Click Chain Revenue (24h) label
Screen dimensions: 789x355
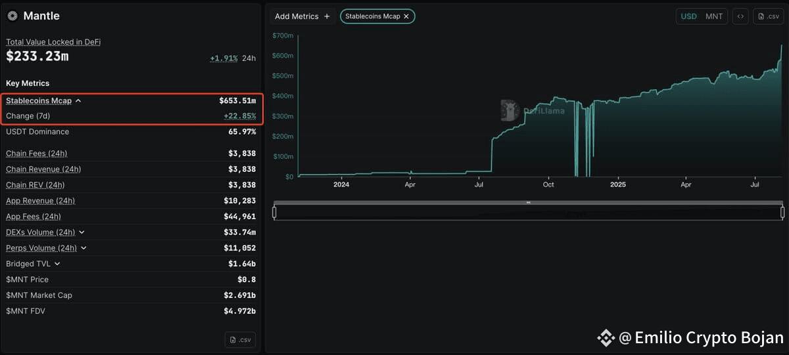pos(43,169)
